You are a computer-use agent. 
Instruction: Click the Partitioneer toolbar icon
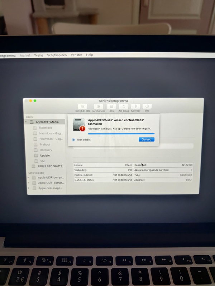pyautogui.click(x=98, y=106)
